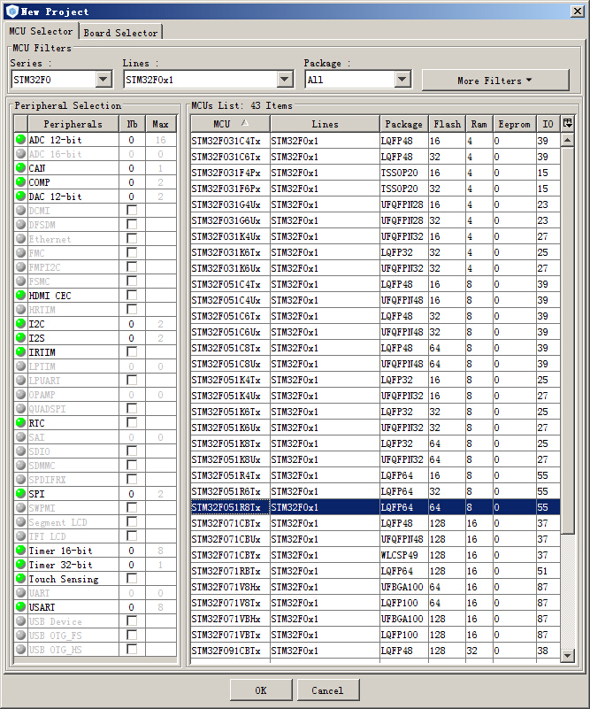
Task: Click grey indicator next to SDIO
Action: (x=20, y=451)
